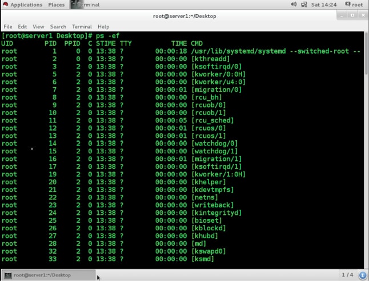Click the window title root@server1:~/Desktop

click(x=185, y=16)
